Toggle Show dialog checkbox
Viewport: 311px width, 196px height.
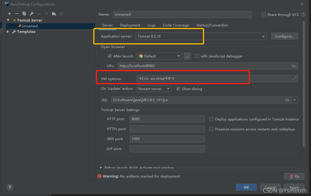click(178, 89)
